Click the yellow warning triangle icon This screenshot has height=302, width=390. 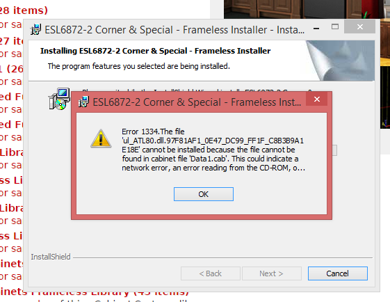click(x=101, y=138)
